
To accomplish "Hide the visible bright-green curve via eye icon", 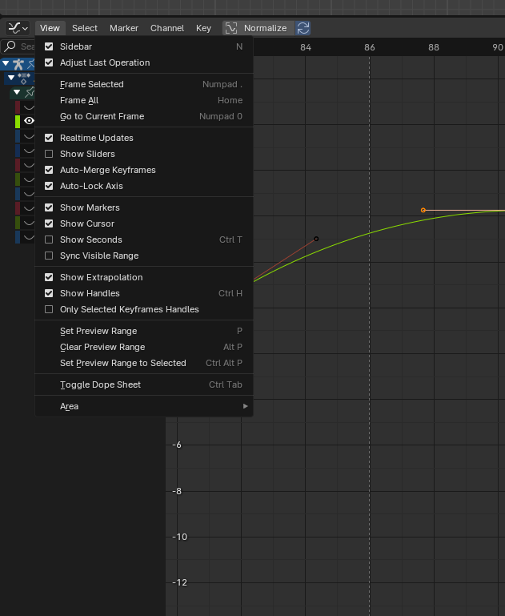I will [29, 121].
